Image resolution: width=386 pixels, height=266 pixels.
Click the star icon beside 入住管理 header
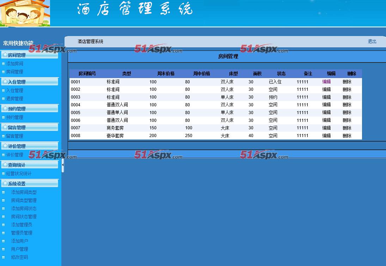(x=5, y=82)
